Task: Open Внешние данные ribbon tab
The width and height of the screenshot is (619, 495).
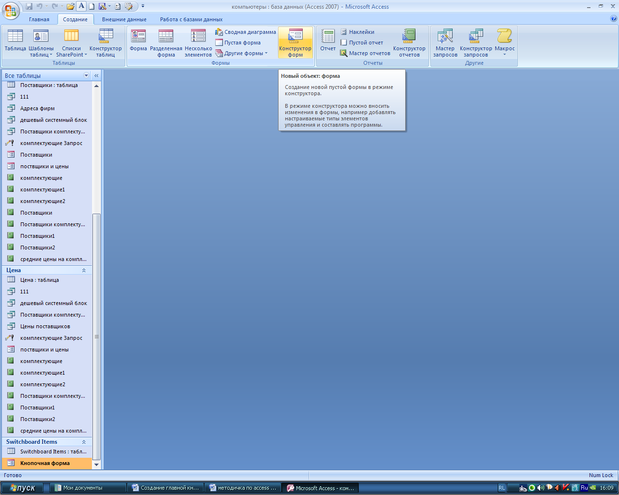Action: tap(124, 19)
